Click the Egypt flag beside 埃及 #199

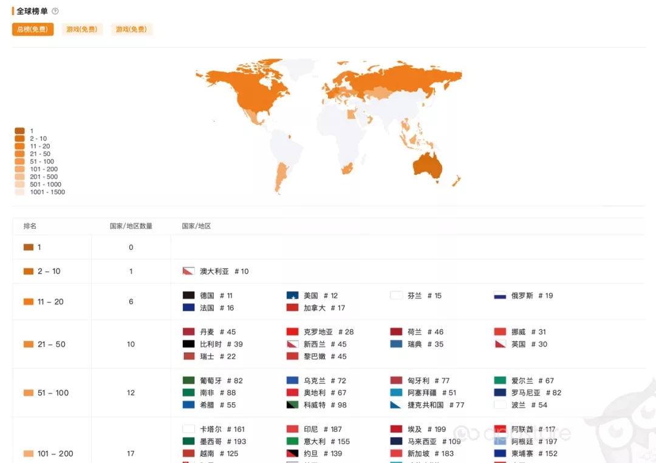coord(395,429)
